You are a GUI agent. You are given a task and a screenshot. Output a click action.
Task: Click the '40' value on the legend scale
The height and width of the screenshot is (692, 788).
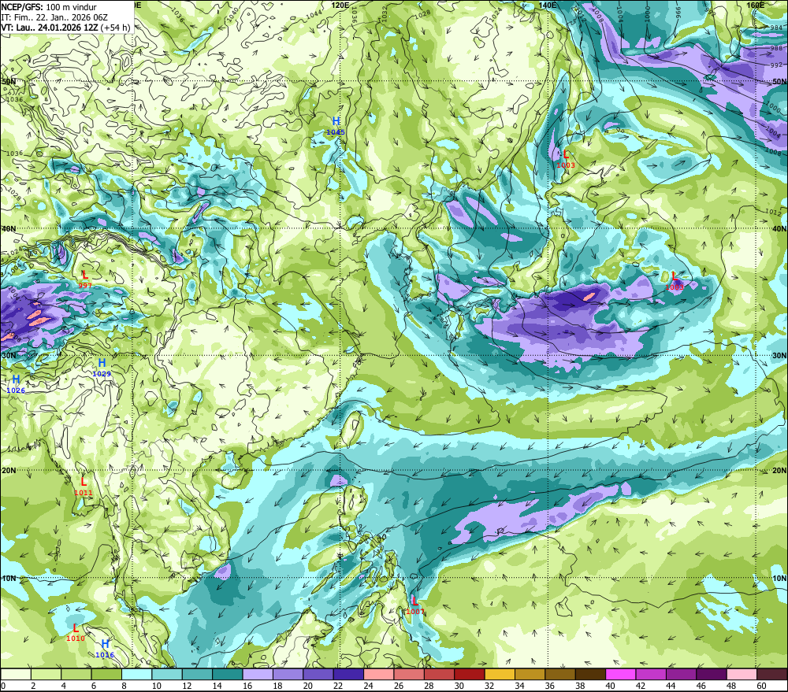(610, 686)
